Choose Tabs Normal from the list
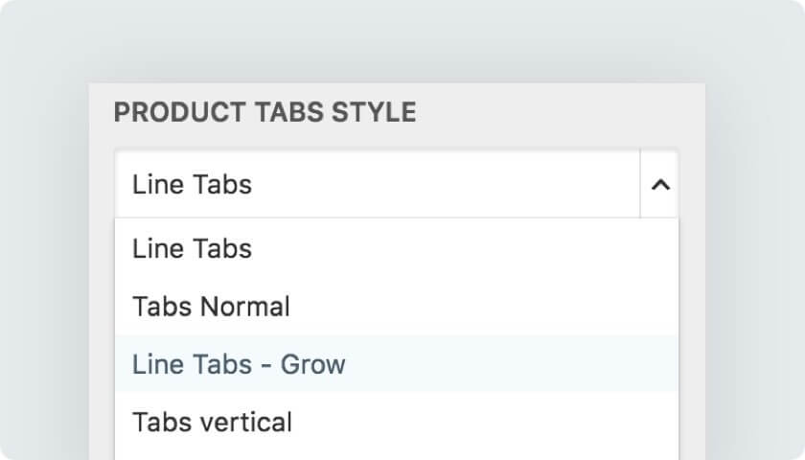The width and height of the screenshot is (805, 460). pos(397,307)
